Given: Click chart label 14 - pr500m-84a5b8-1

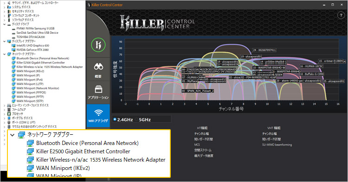Looking at the screenshot, I should tap(273, 62).
